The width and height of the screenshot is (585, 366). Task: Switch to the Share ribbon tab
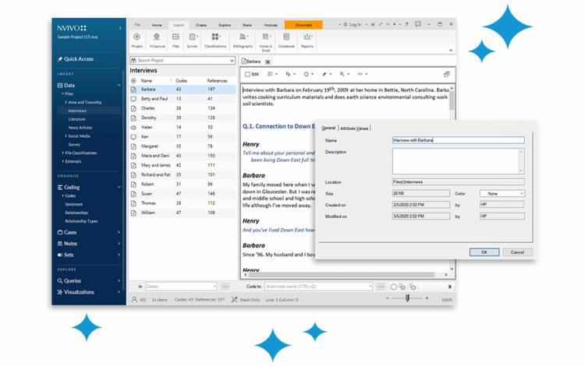tap(247, 25)
